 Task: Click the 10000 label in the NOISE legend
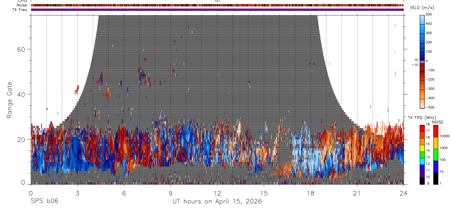pyautogui.click(x=444, y=136)
